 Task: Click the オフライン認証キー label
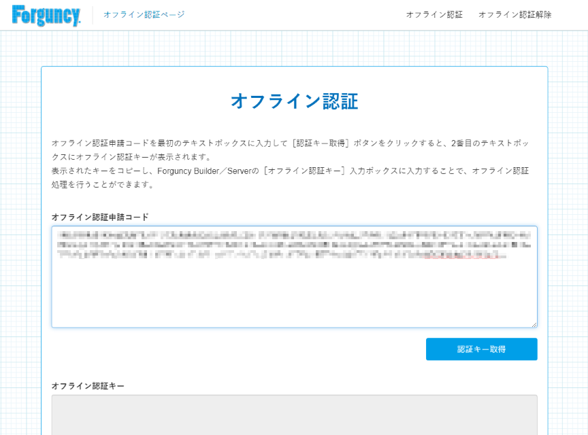[88, 386]
